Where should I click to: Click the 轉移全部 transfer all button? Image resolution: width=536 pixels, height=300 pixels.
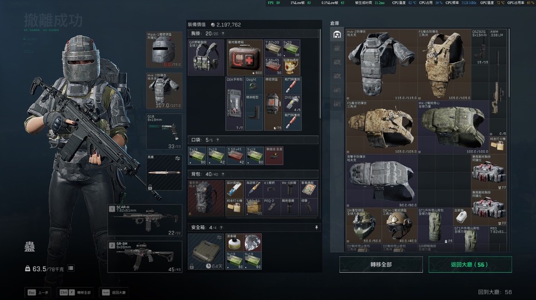(x=381, y=264)
